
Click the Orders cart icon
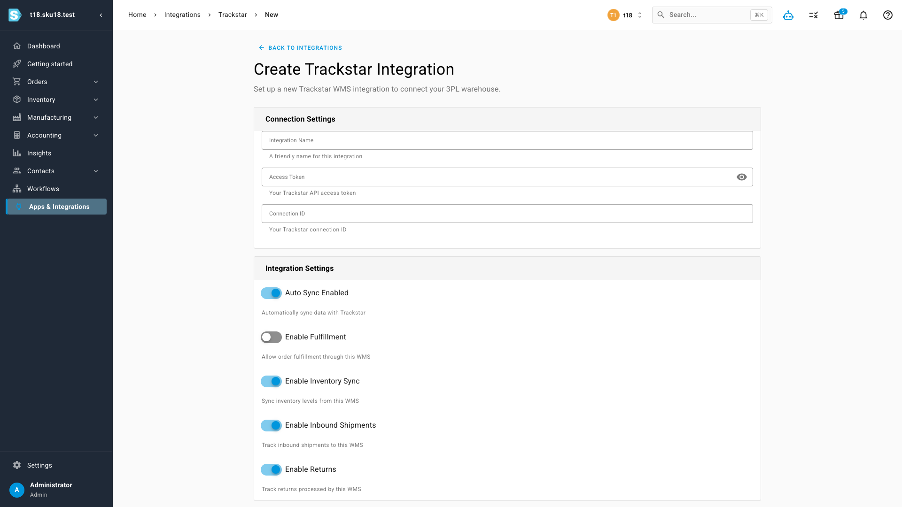point(17,82)
